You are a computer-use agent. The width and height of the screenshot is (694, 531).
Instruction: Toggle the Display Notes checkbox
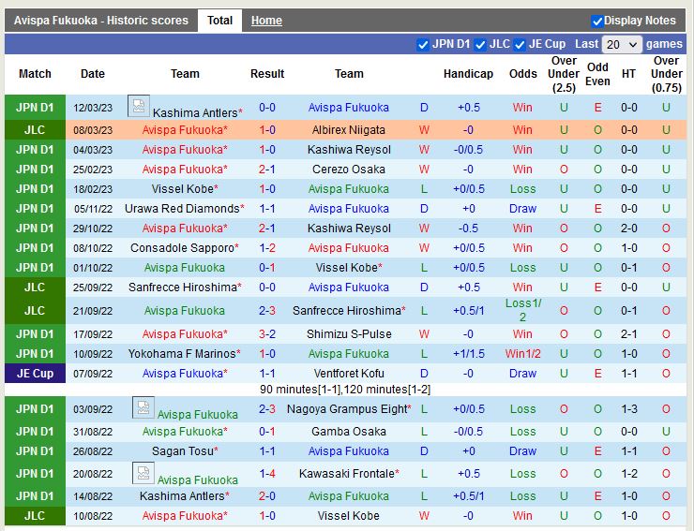[x=597, y=21]
